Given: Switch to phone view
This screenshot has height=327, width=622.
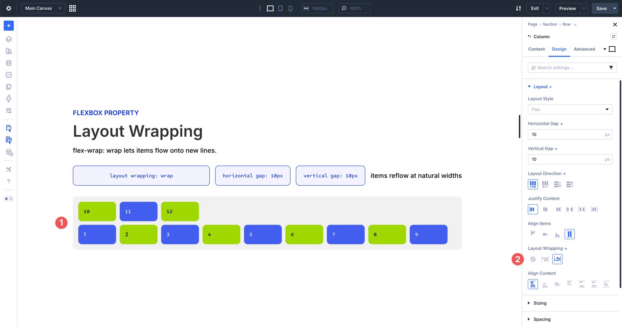Looking at the screenshot, I should (x=290, y=8).
